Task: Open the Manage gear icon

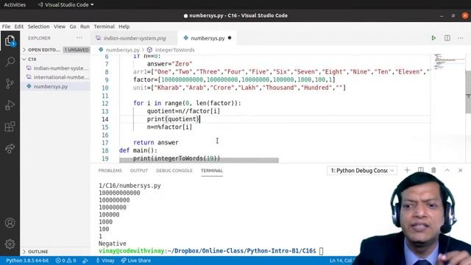Action: (x=10, y=244)
